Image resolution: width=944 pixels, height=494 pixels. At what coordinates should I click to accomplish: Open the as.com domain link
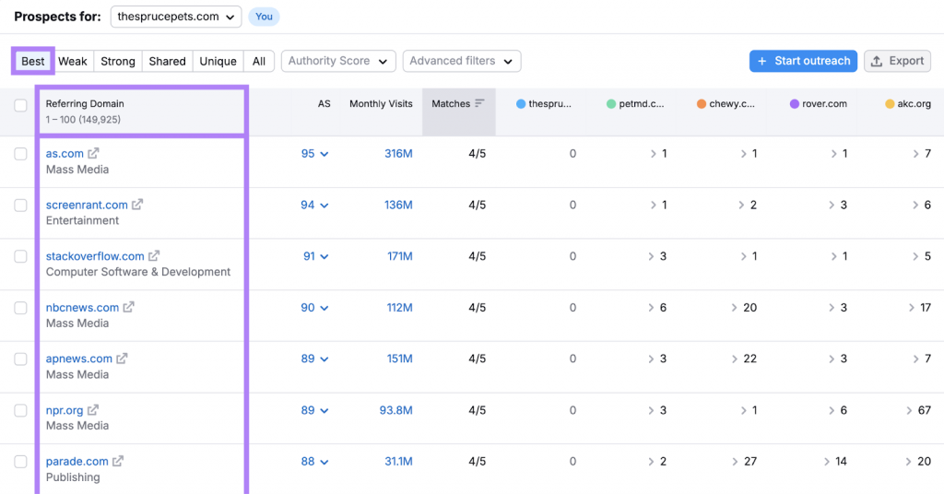click(x=65, y=153)
